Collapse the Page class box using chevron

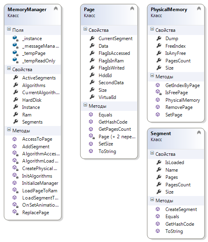pyautogui.click(x=132, y=8)
